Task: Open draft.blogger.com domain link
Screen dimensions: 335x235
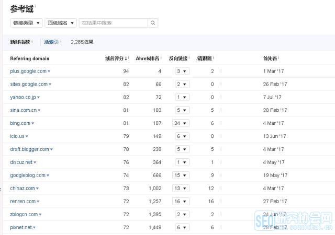Action: (29, 149)
